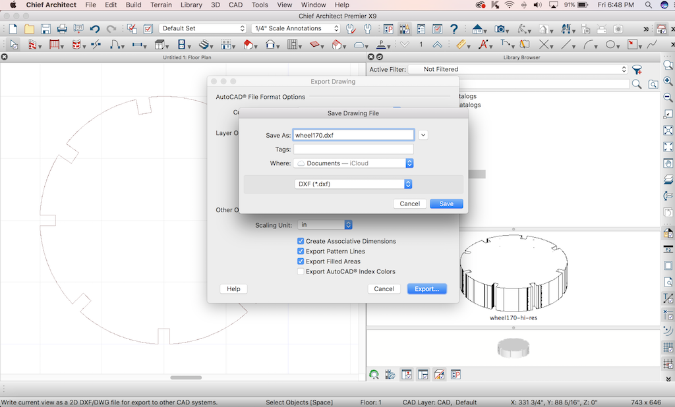Click the Tags input field

click(x=353, y=149)
